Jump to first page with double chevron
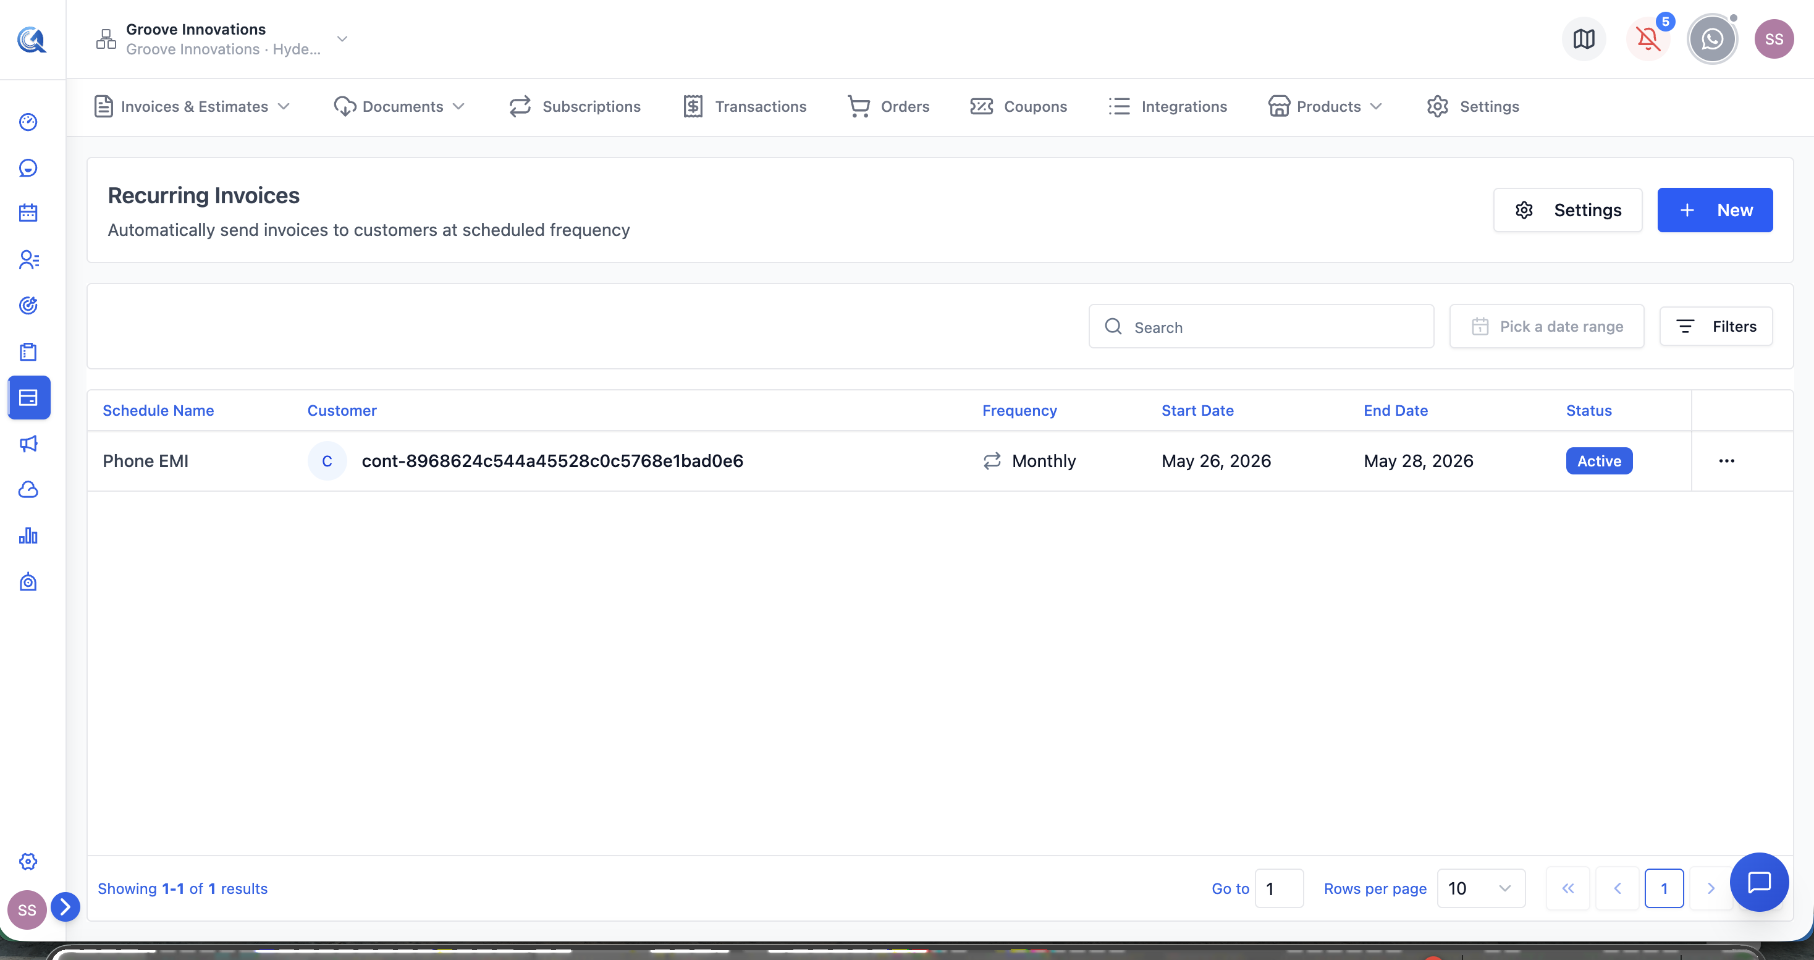 tap(1567, 888)
